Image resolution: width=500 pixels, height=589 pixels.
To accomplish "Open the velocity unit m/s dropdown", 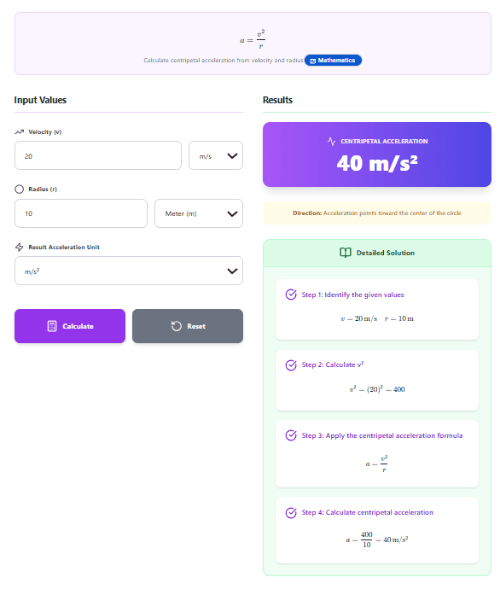I will 216,155.
